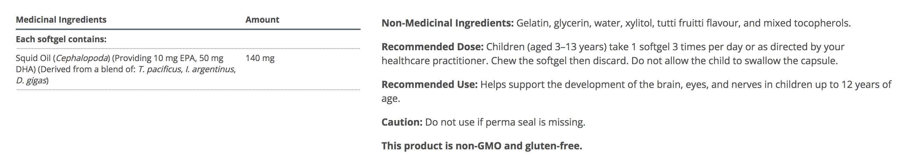
Task: Click the italic species name T. pacificus
Action: coord(159,69)
